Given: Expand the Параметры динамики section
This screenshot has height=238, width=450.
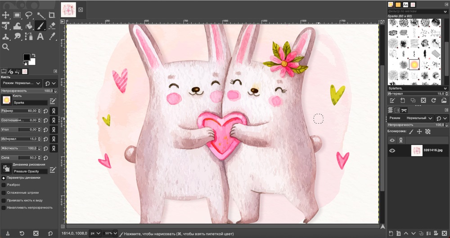Looking at the screenshot, I should [x=4, y=178].
